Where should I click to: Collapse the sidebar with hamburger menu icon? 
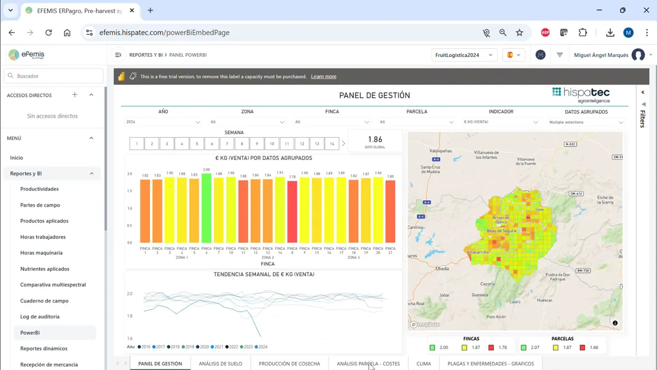118,55
